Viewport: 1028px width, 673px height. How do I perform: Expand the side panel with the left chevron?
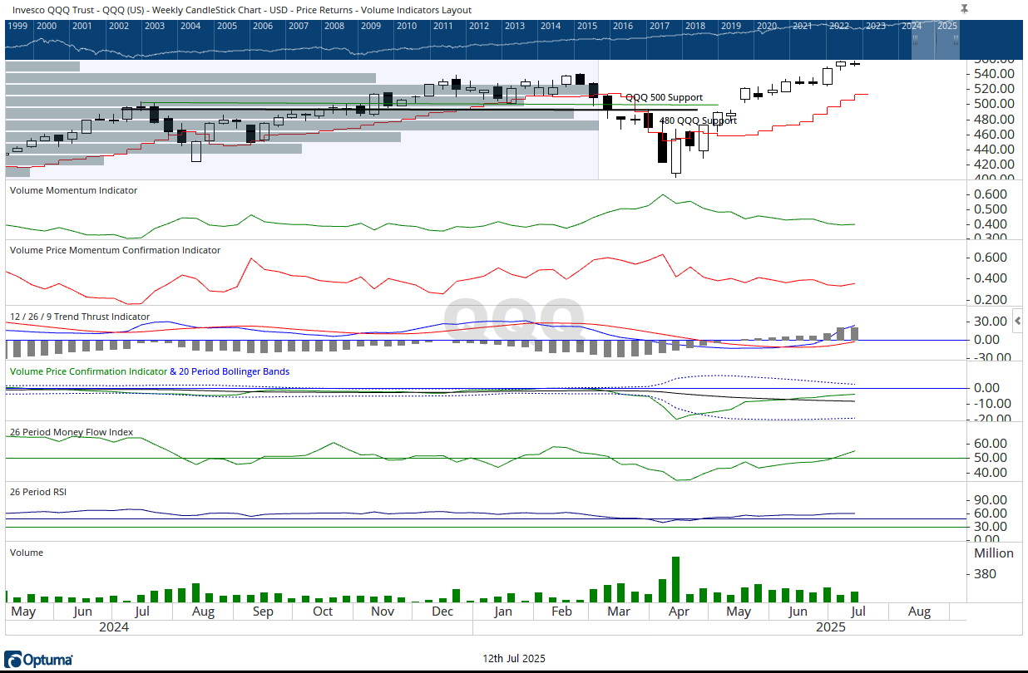pos(1018,321)
